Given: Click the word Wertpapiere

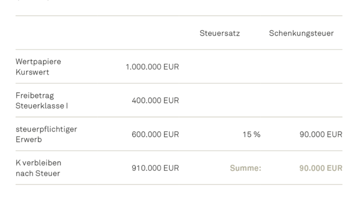Looking at the screenshot, I should 39,62.
